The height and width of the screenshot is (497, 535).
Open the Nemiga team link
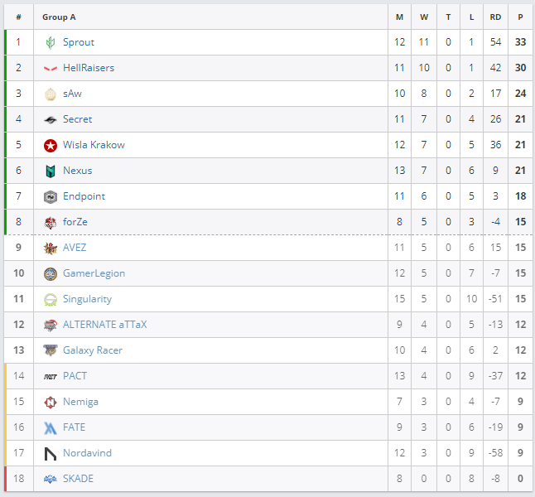(x=80, y=402)
